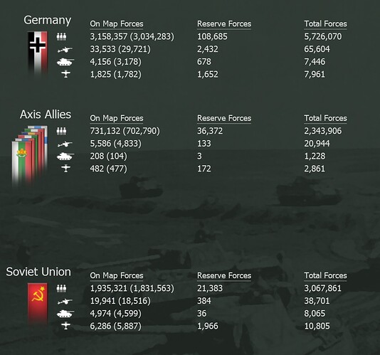Click Germany's On Map Forces header
This screenshot has width=380, height=355.
(x=117, y=23)
